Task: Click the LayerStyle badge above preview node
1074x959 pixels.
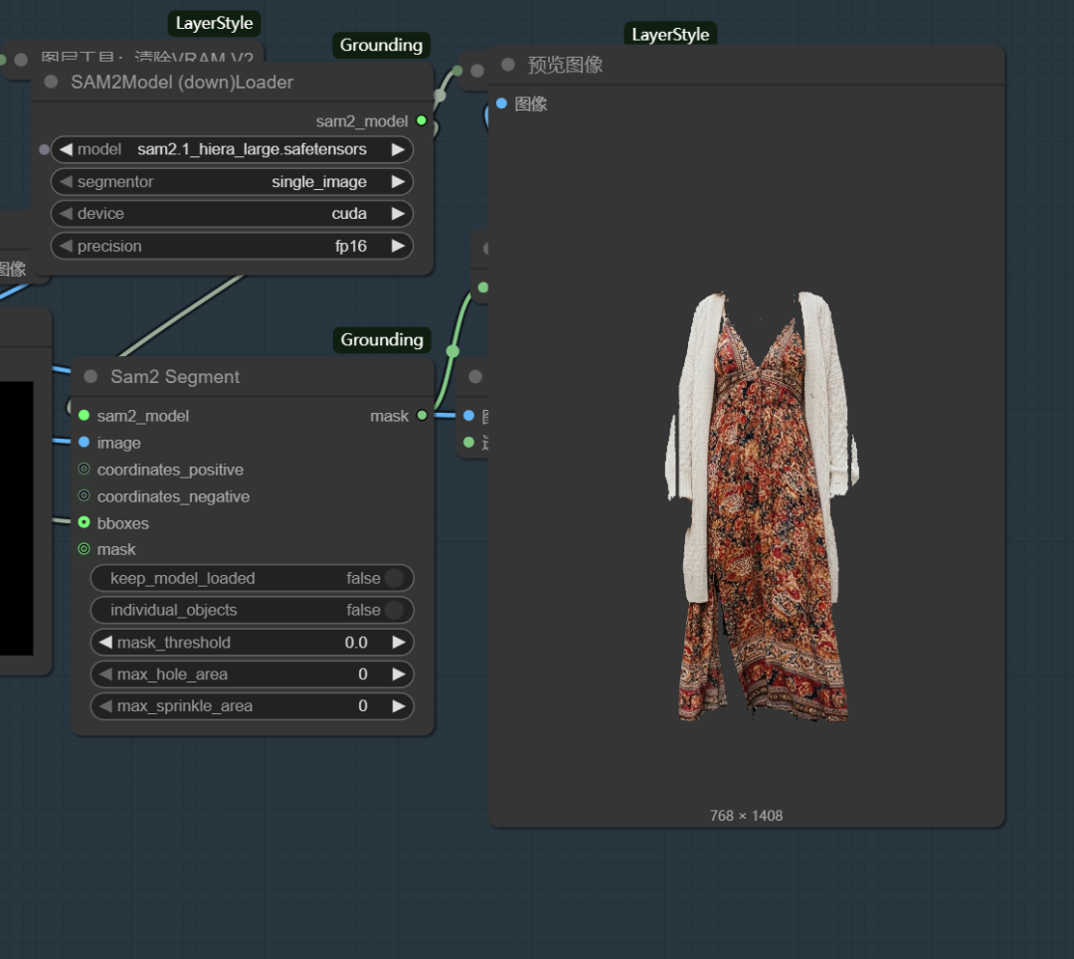Action: (670, 35)
